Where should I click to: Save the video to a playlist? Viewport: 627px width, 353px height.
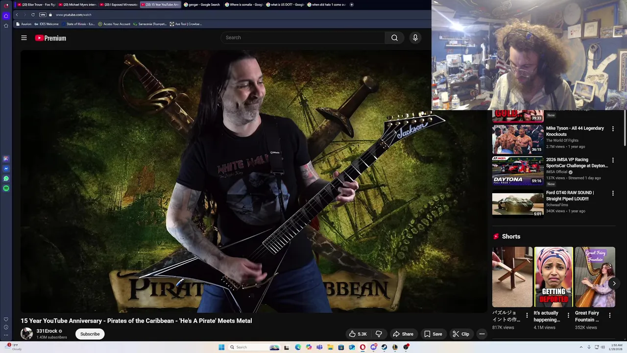(x=433, y=334)
